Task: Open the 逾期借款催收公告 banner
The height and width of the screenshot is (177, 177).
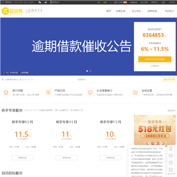Action: point(82,46)
